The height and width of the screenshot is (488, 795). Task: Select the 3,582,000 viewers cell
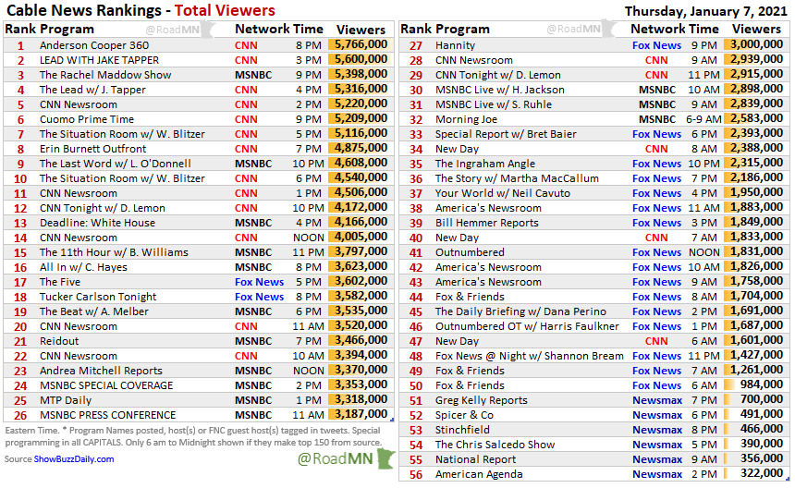pyautogui.click(x=361, y=296)
